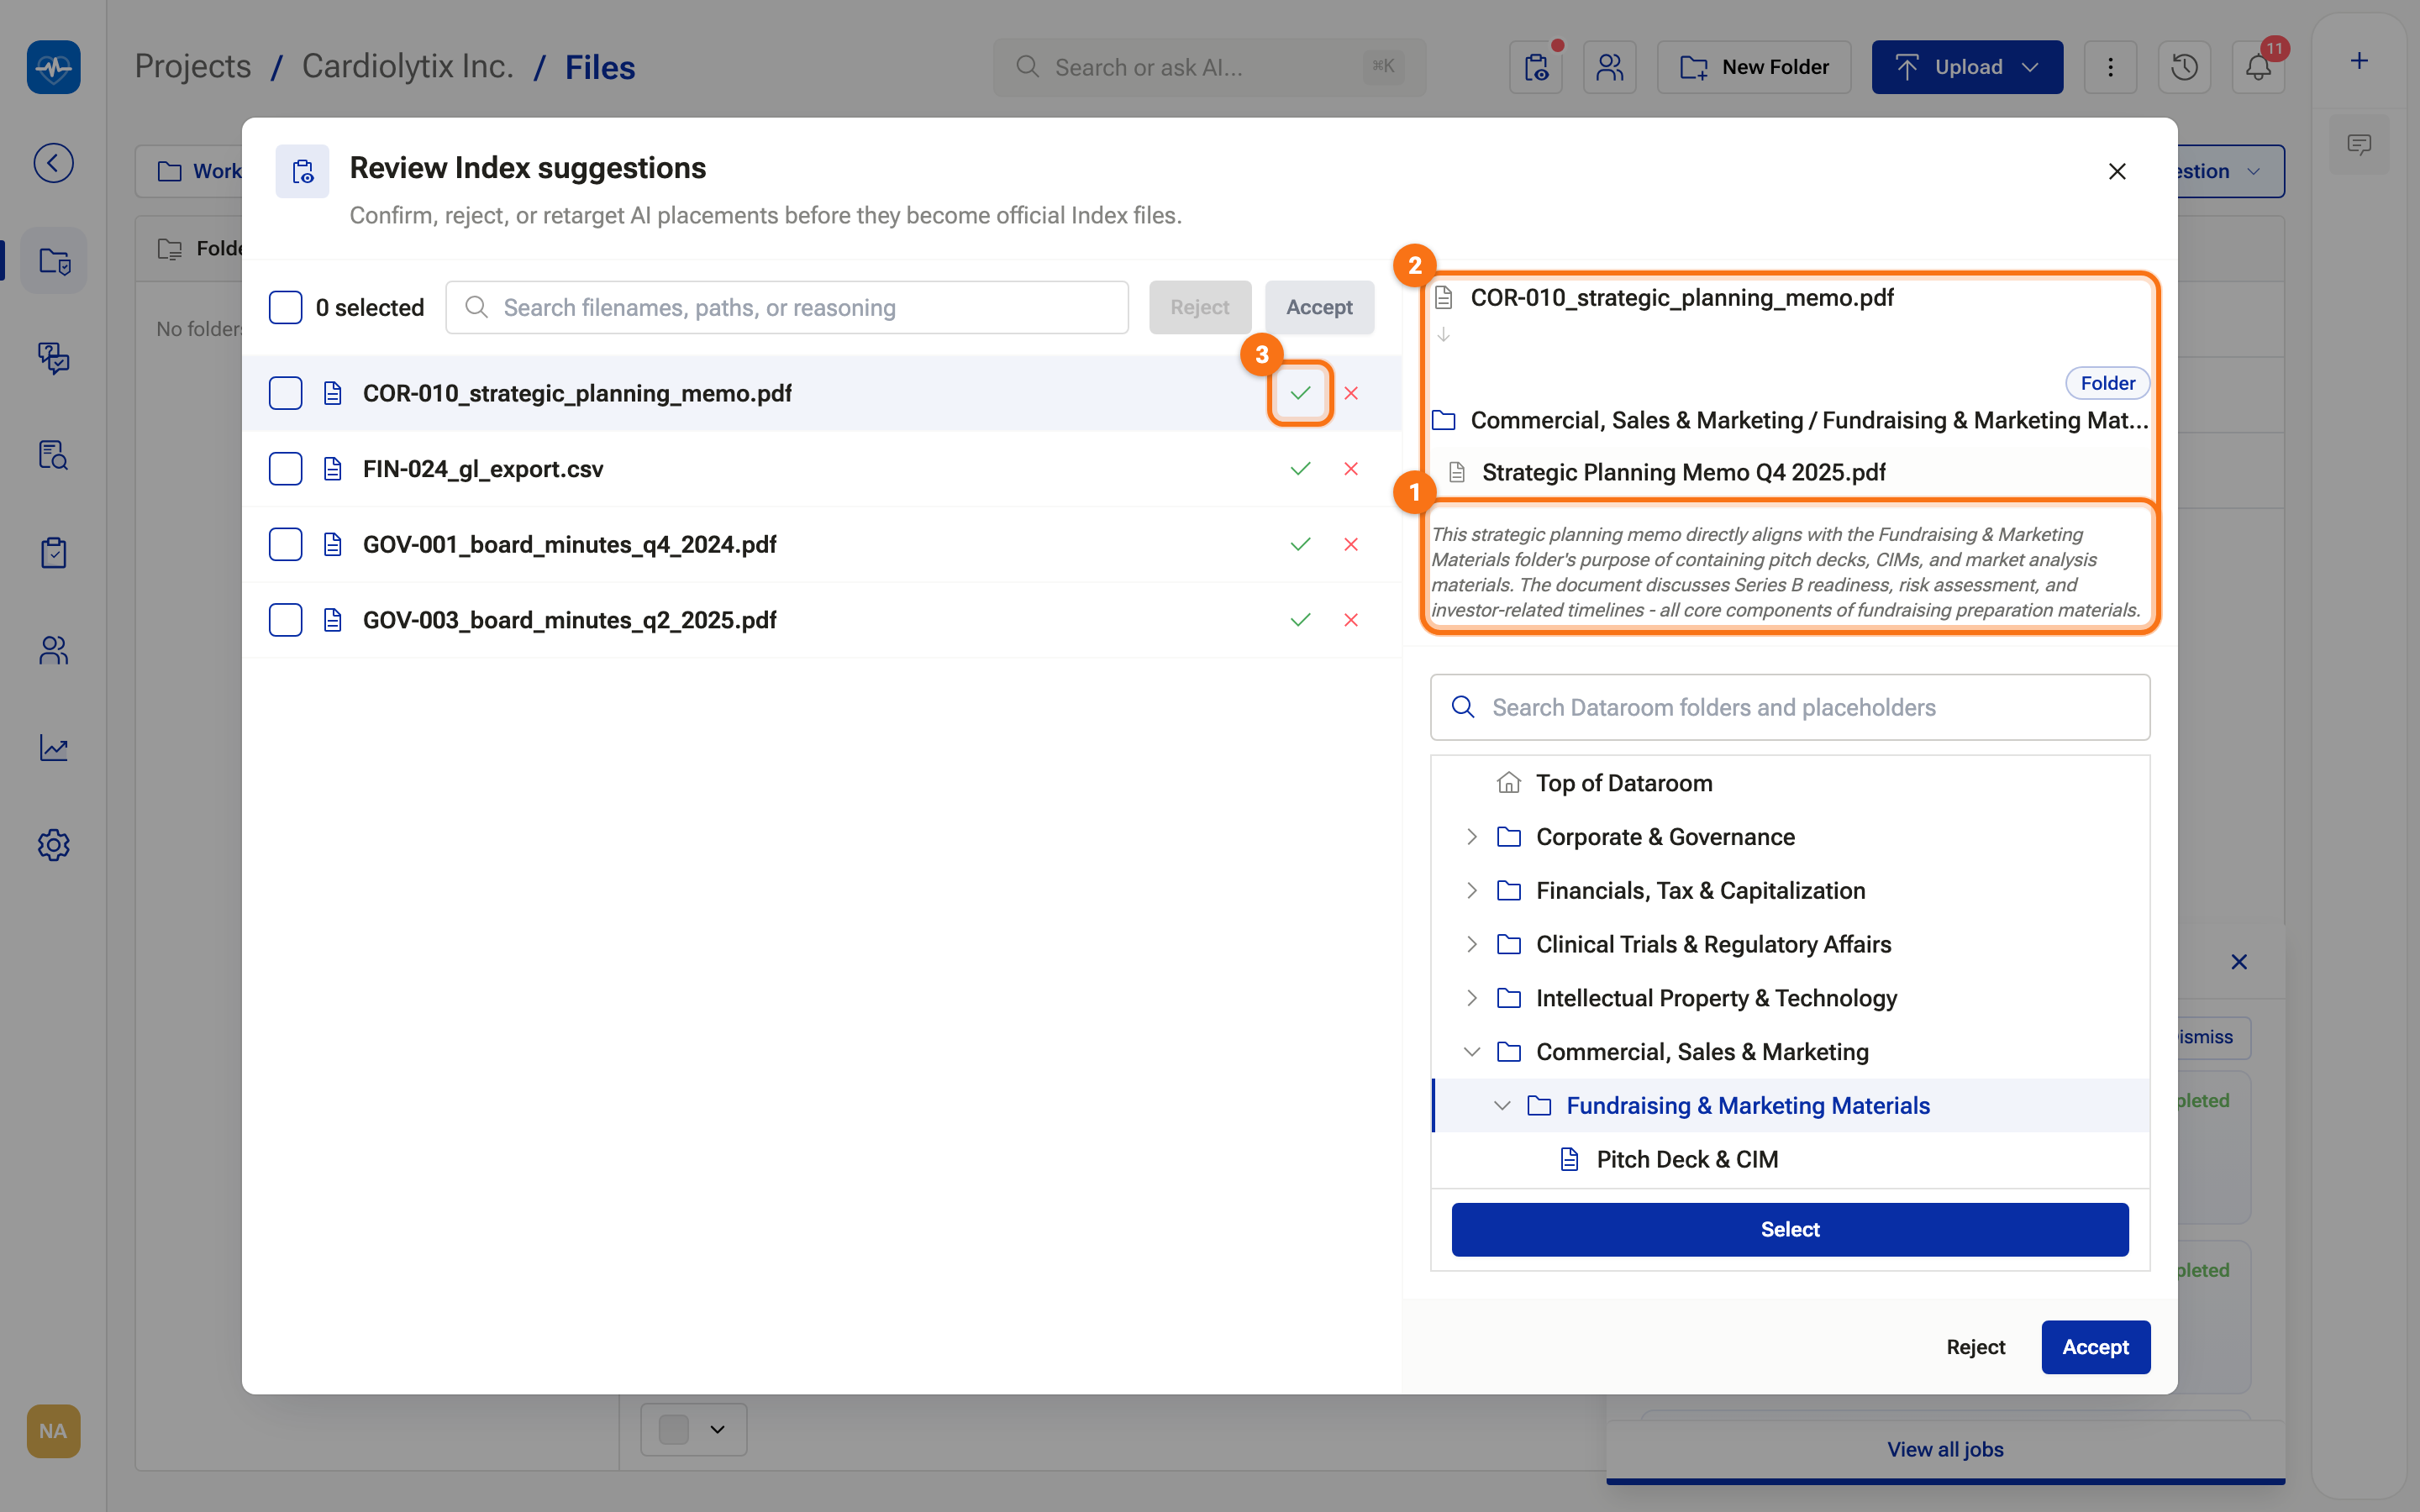The width and height of the screenshot is (2420, 1512).
Task: Click the plus icon in right panel
Action: click(x=2359, y=61)
